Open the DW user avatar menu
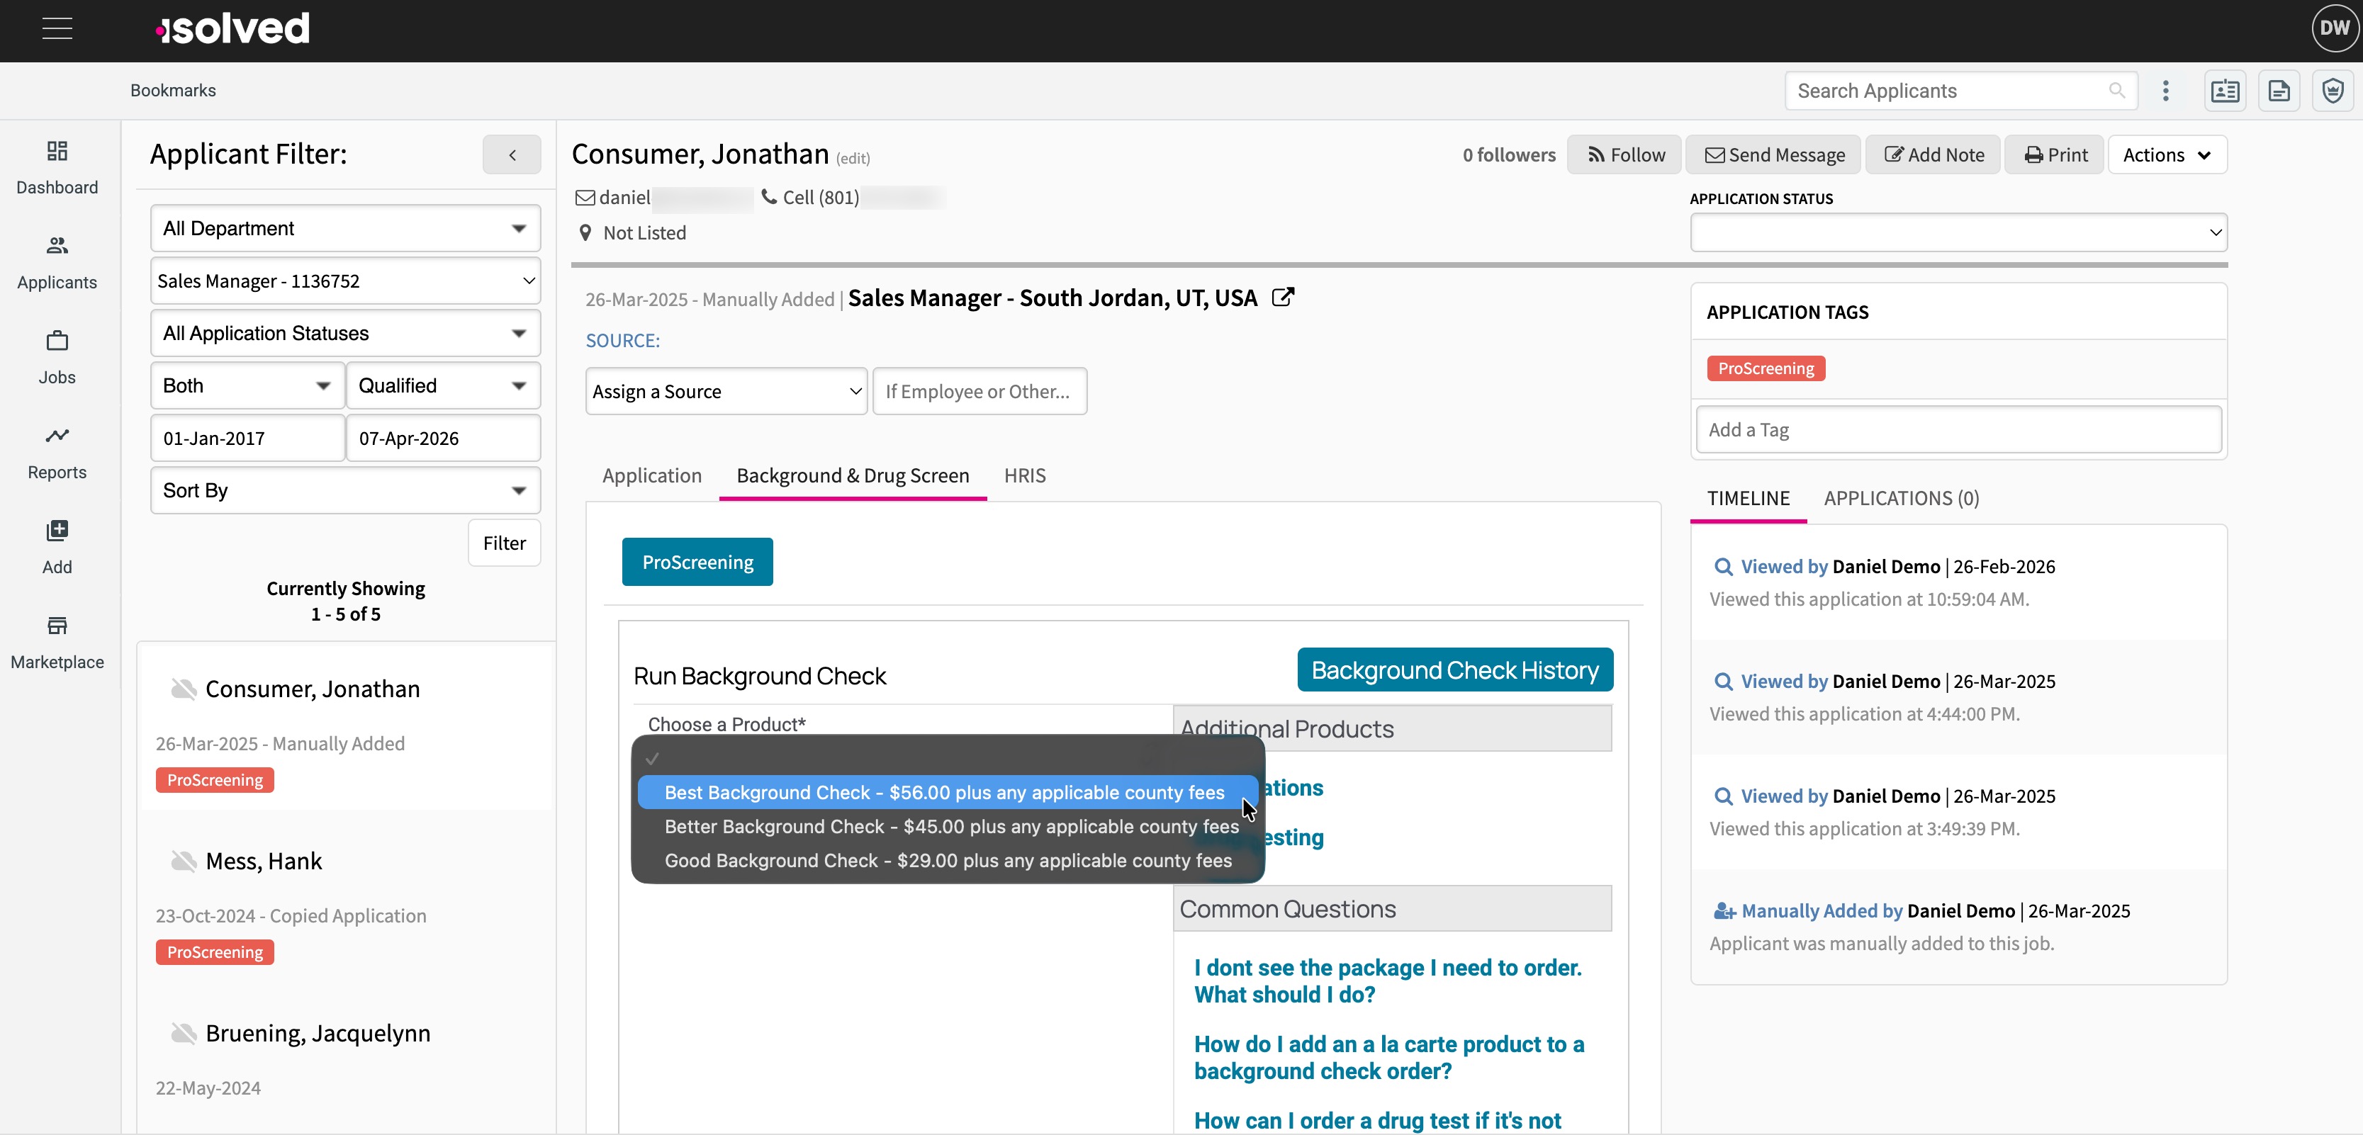 point(2334,28)
